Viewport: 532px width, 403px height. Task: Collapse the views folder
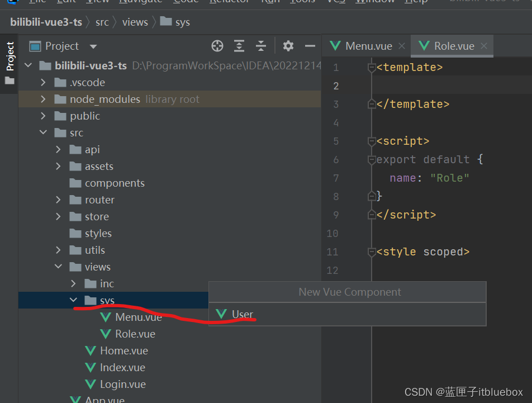coord(58,267)
